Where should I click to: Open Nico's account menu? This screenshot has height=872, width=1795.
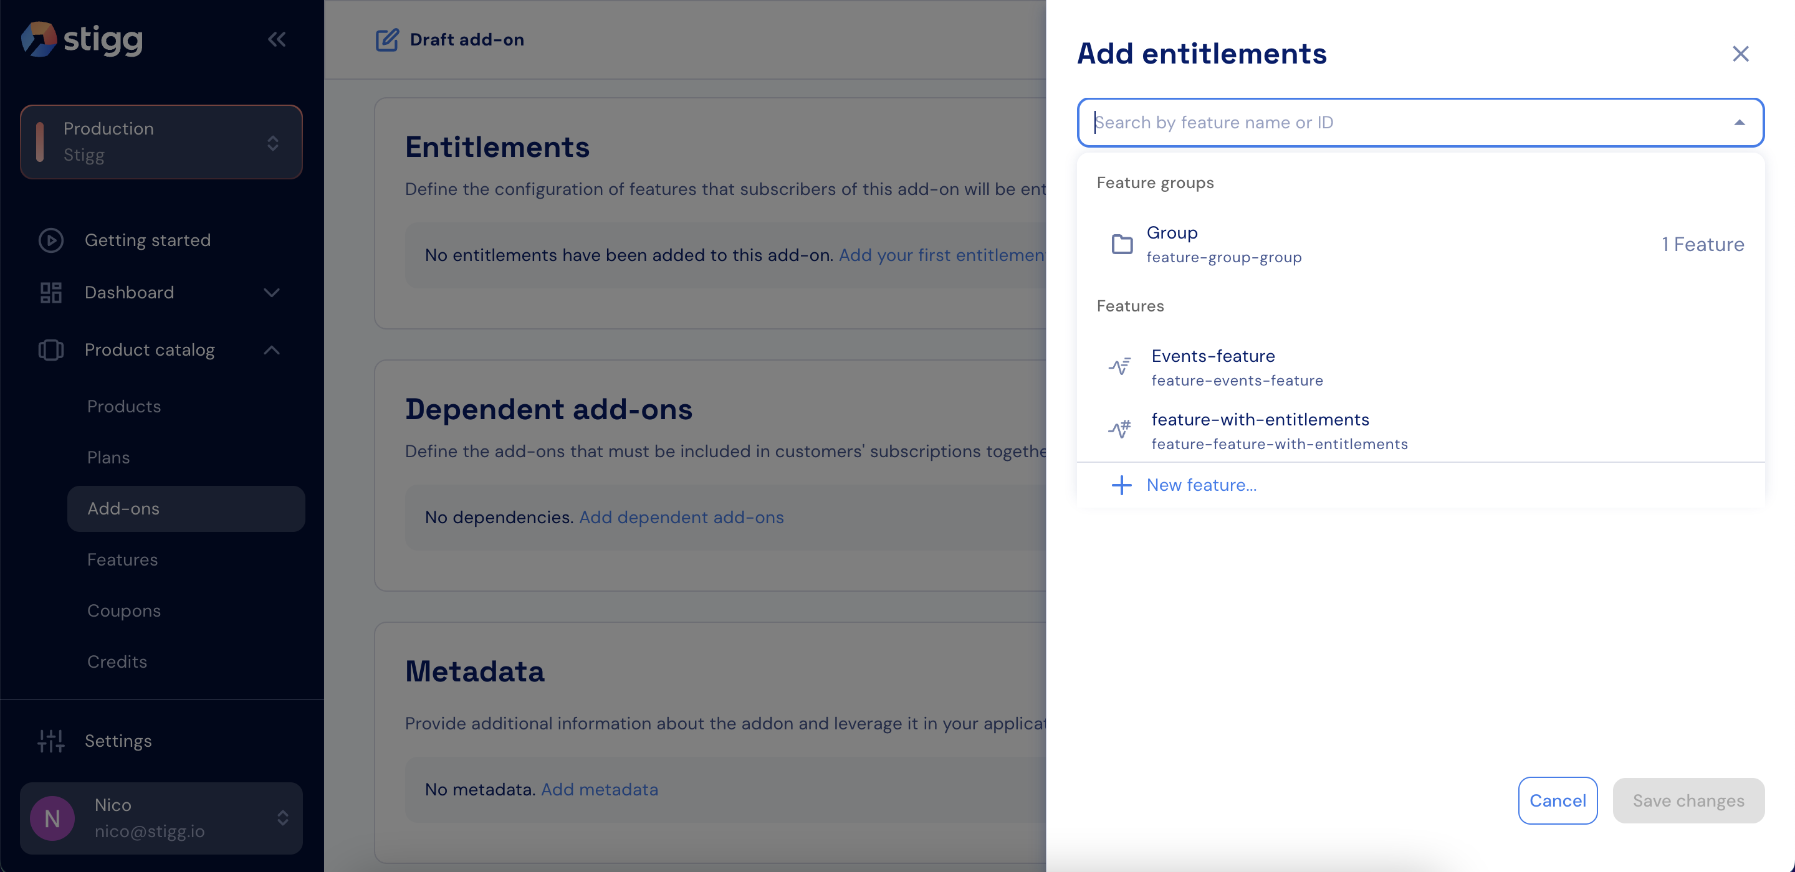161,818
